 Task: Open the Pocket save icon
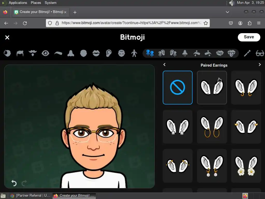click(231, 23)
